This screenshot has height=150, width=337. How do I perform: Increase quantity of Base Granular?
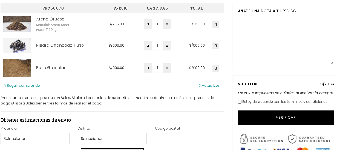coord(167,68)
